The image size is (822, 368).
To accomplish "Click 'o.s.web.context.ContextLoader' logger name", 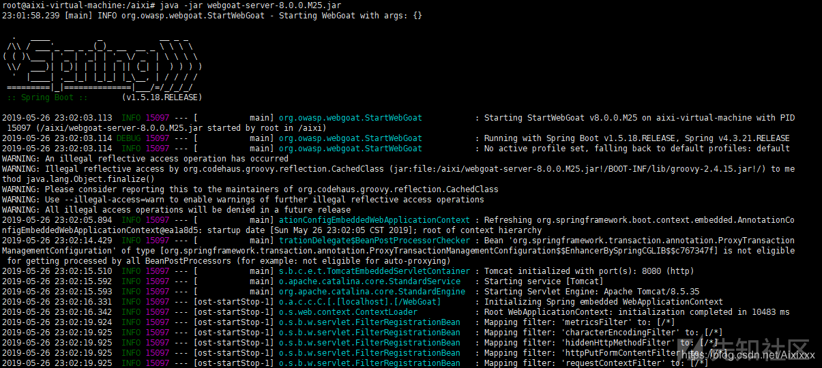I will click(348, 312).
